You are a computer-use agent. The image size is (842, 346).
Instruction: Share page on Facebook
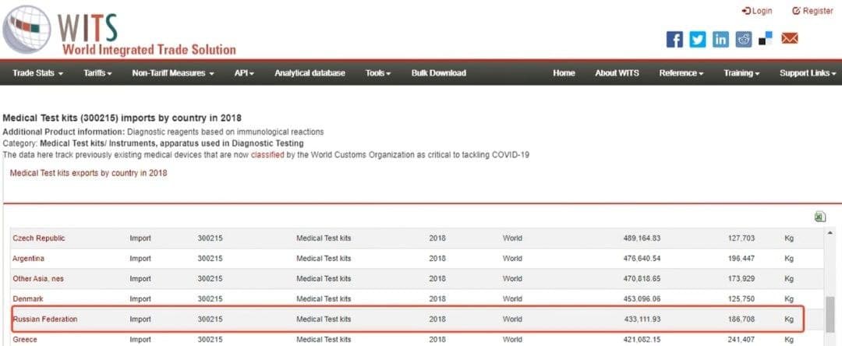tap(675, 39)
